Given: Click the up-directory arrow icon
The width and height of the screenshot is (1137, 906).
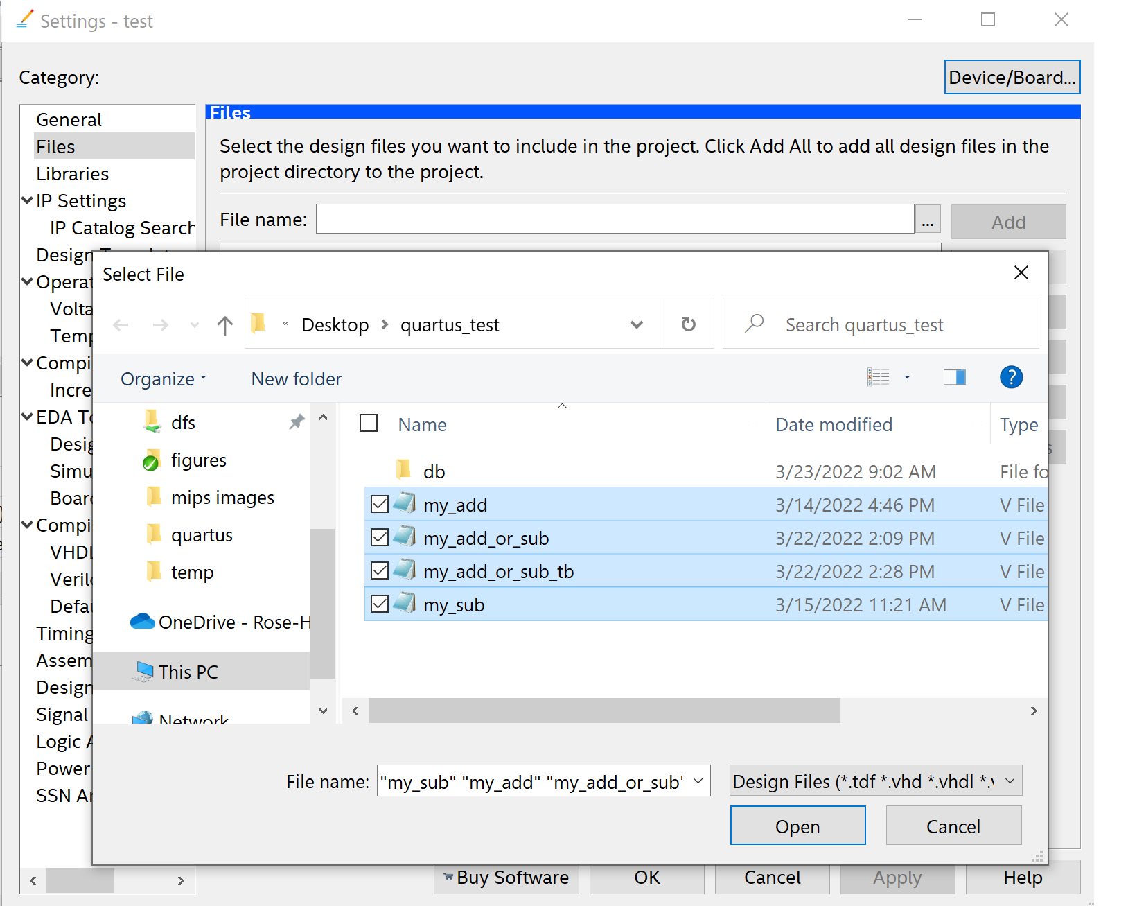Looking at the screenshot, I should click(x=224, y=326).
